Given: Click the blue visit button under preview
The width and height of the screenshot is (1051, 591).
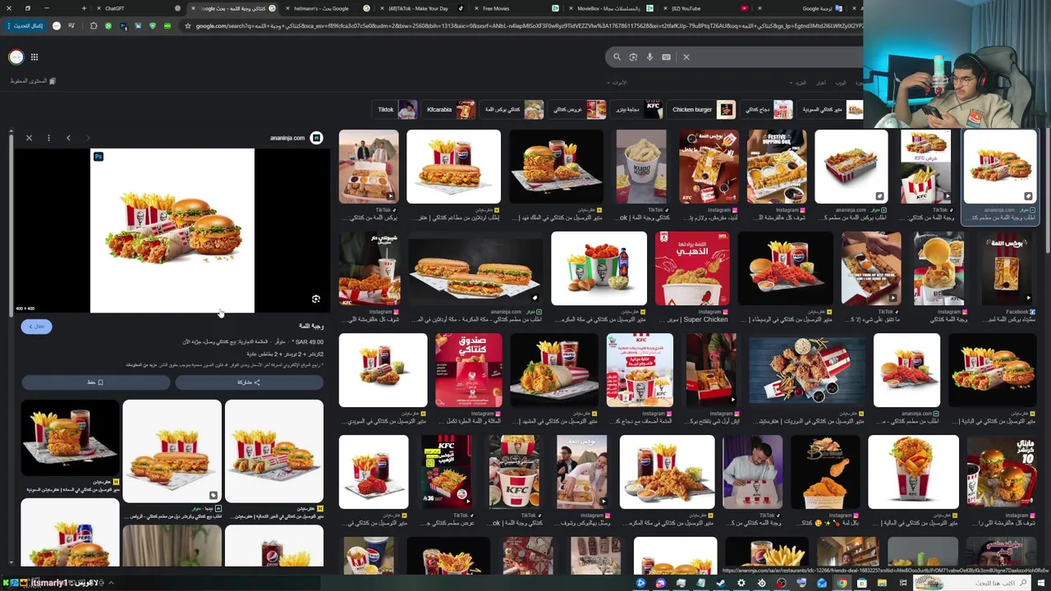Looking at the screenshot, I should click(x=36, y=327).
